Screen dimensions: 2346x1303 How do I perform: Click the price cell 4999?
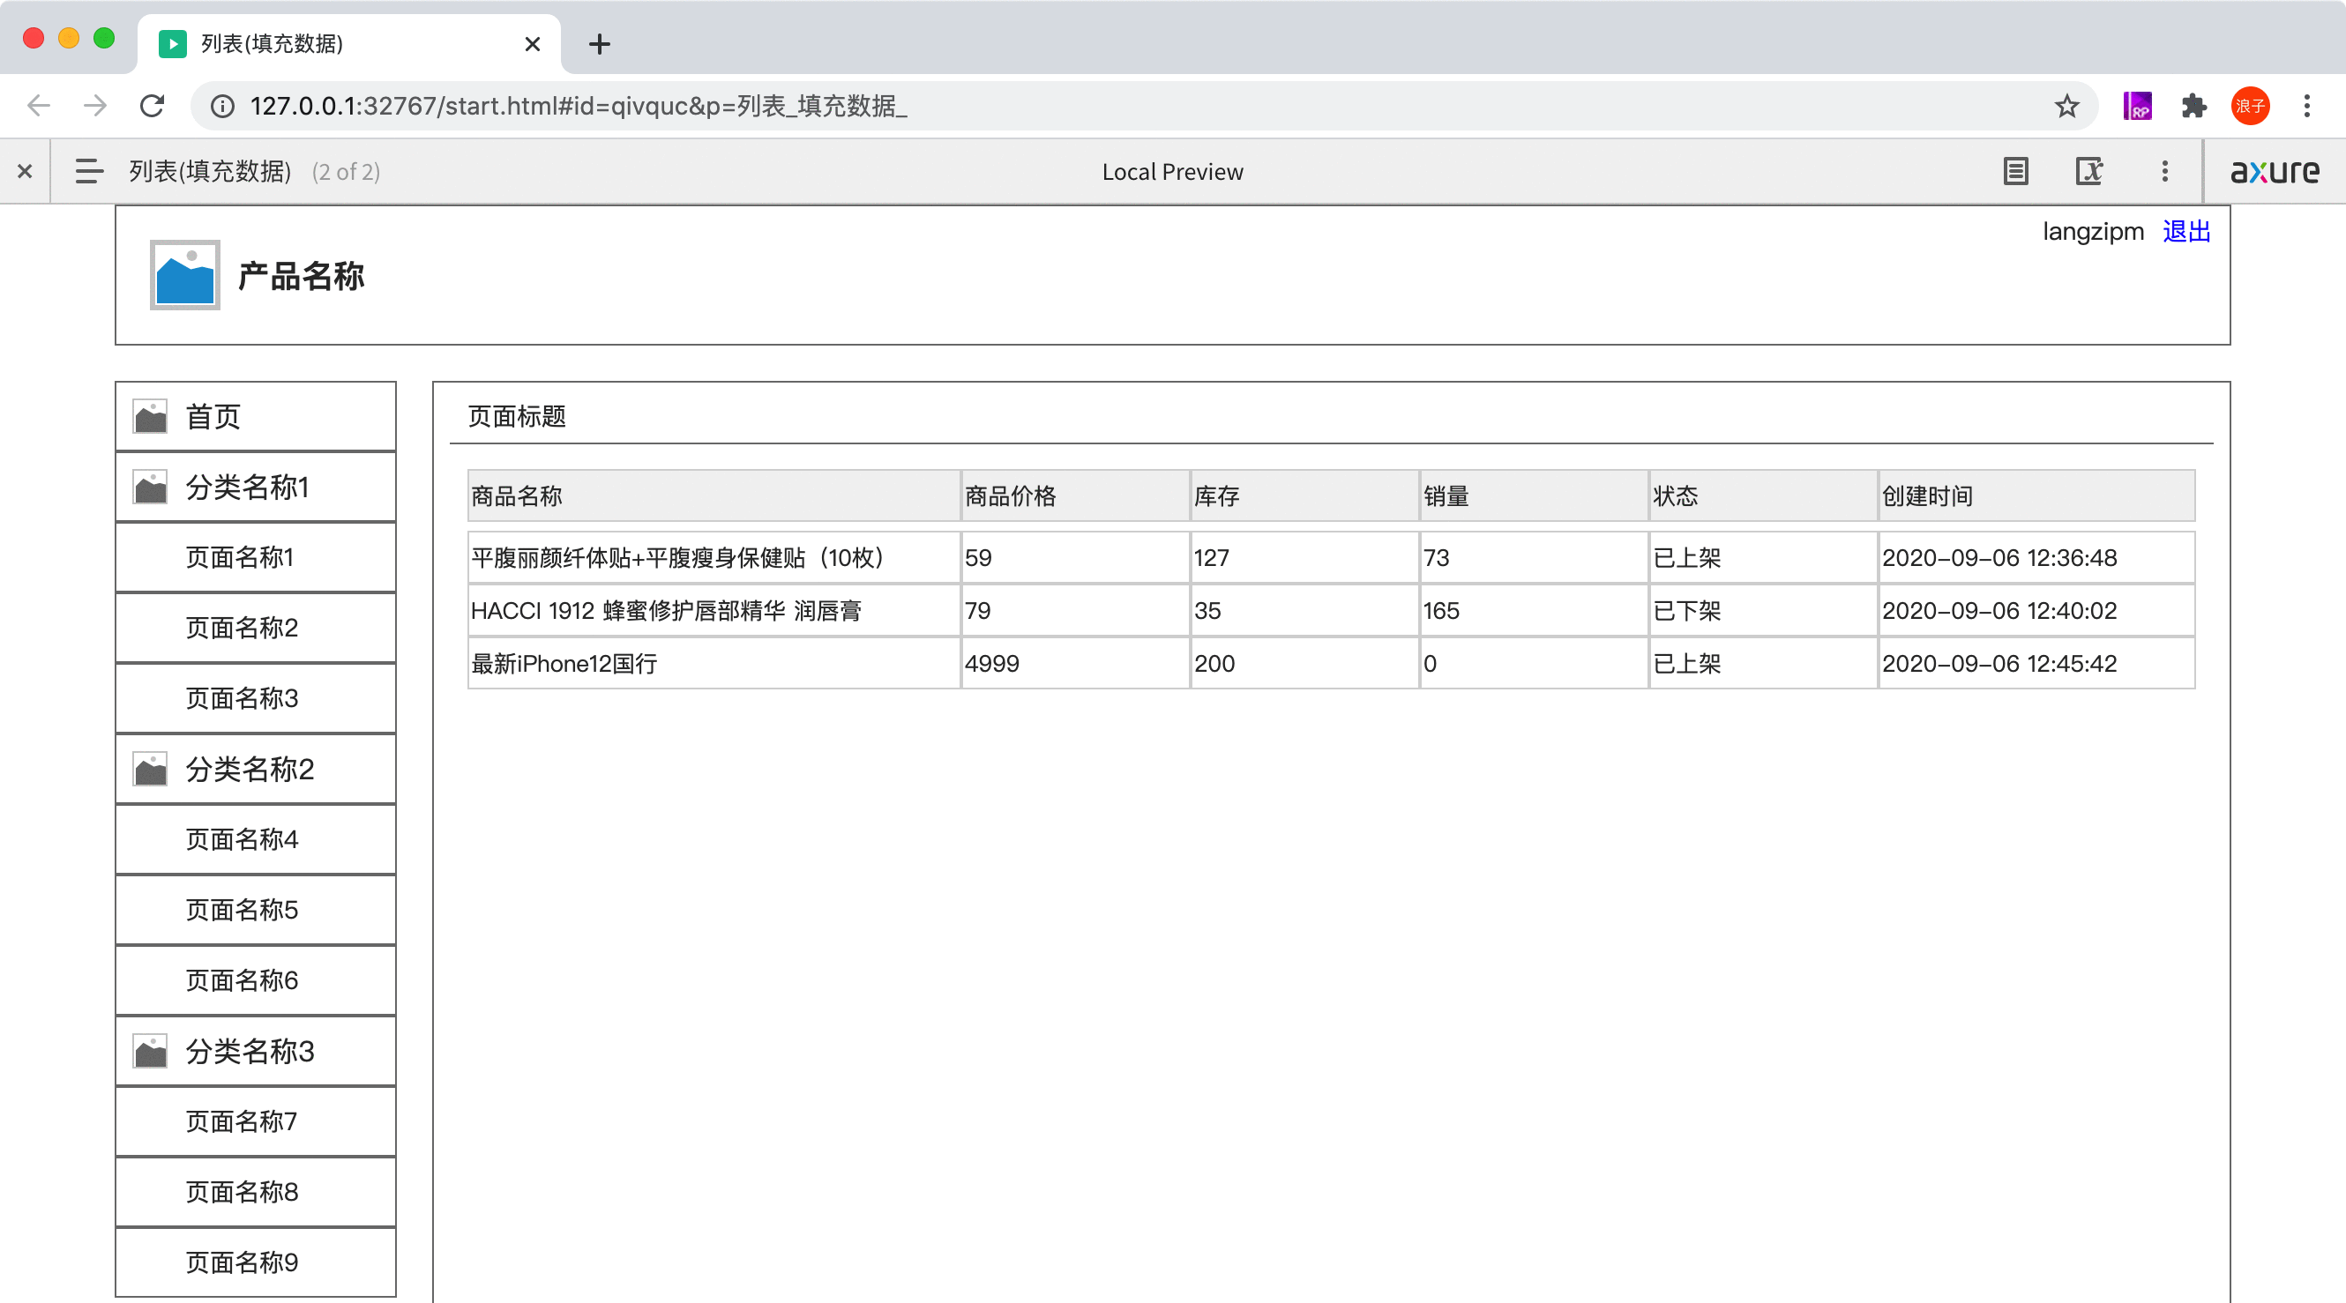pos(1076,664)
